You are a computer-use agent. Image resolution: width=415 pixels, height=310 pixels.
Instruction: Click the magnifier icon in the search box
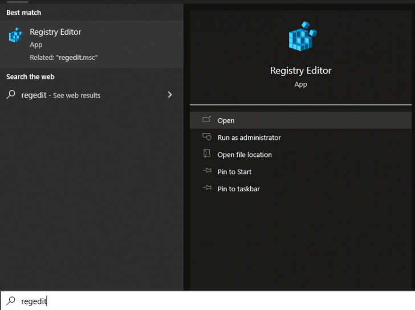(x=11, y=300)
